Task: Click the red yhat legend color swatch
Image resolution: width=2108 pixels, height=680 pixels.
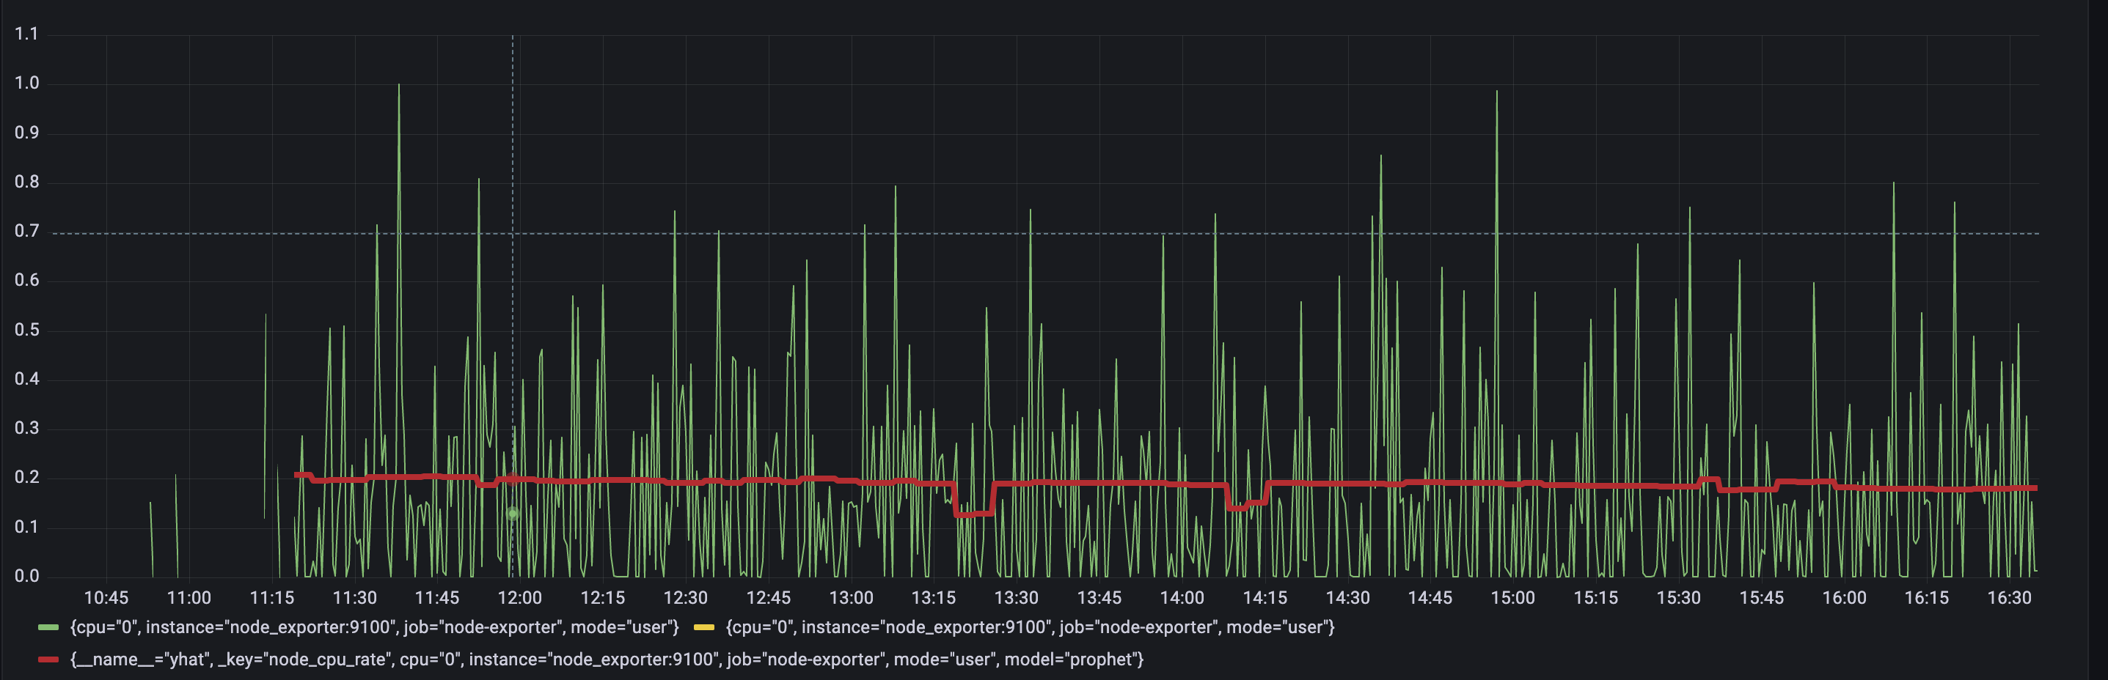Action: click(x=48, y=659)
